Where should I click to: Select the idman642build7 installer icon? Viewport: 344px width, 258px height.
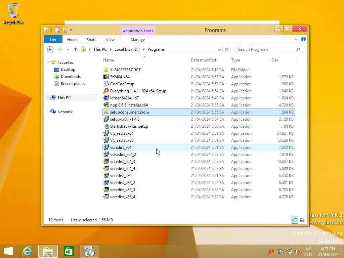coord(106,98)
